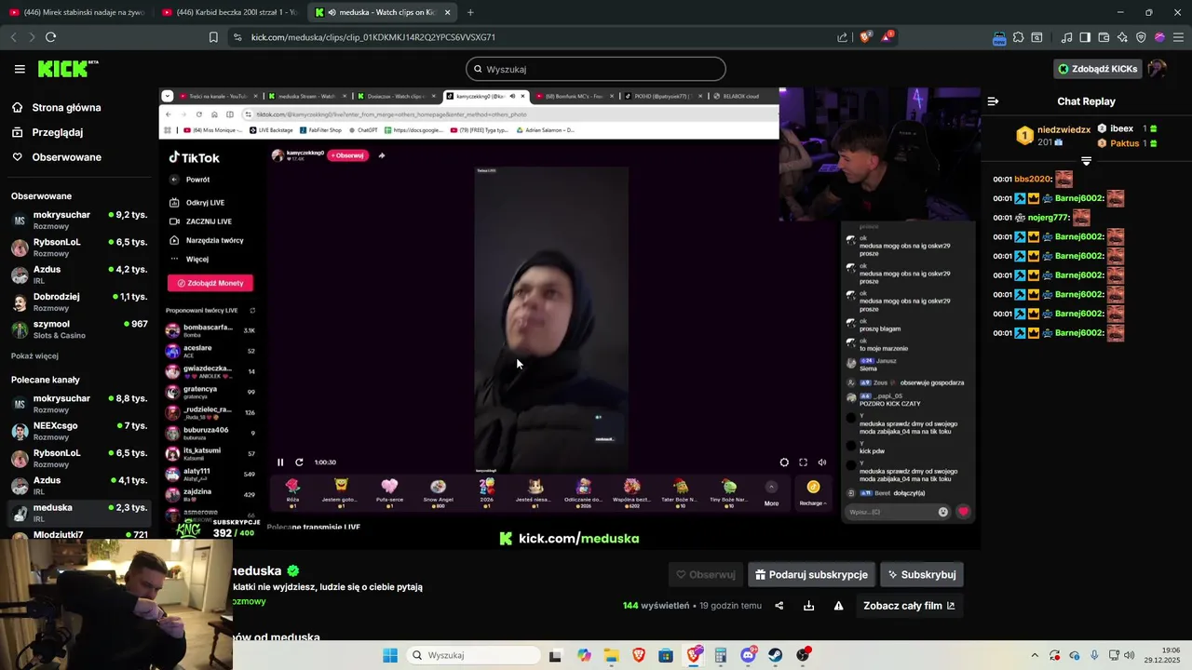Toggle the browser sidebar panel
The image size is (1192, 670).
[x=1085, y=37]
